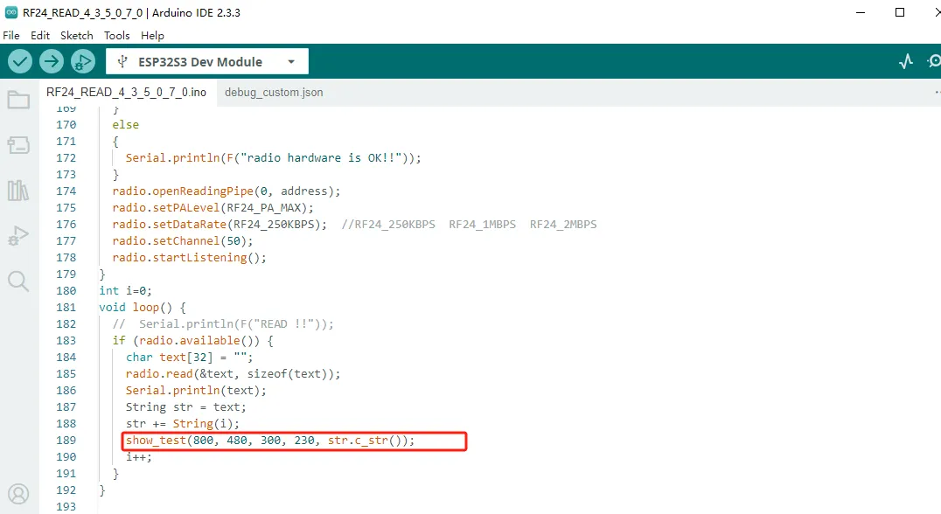
Task: Upload the sketch with the arrow button
Action: (52, 61)
